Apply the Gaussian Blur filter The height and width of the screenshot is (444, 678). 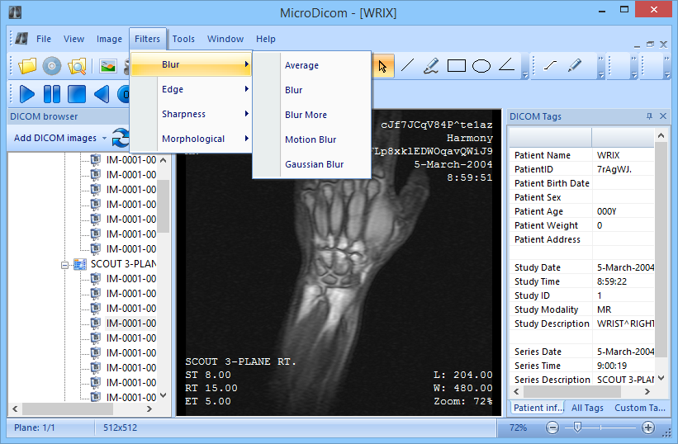pyautogui.click(x=312, y=164)
